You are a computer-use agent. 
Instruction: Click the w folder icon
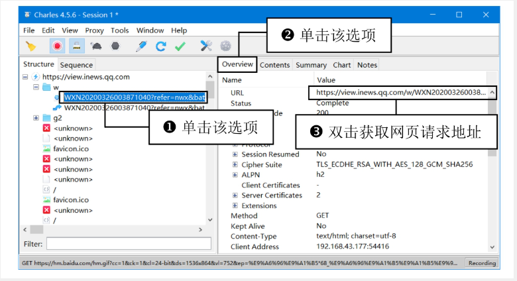pyautogui.click(x=47, y=87)
